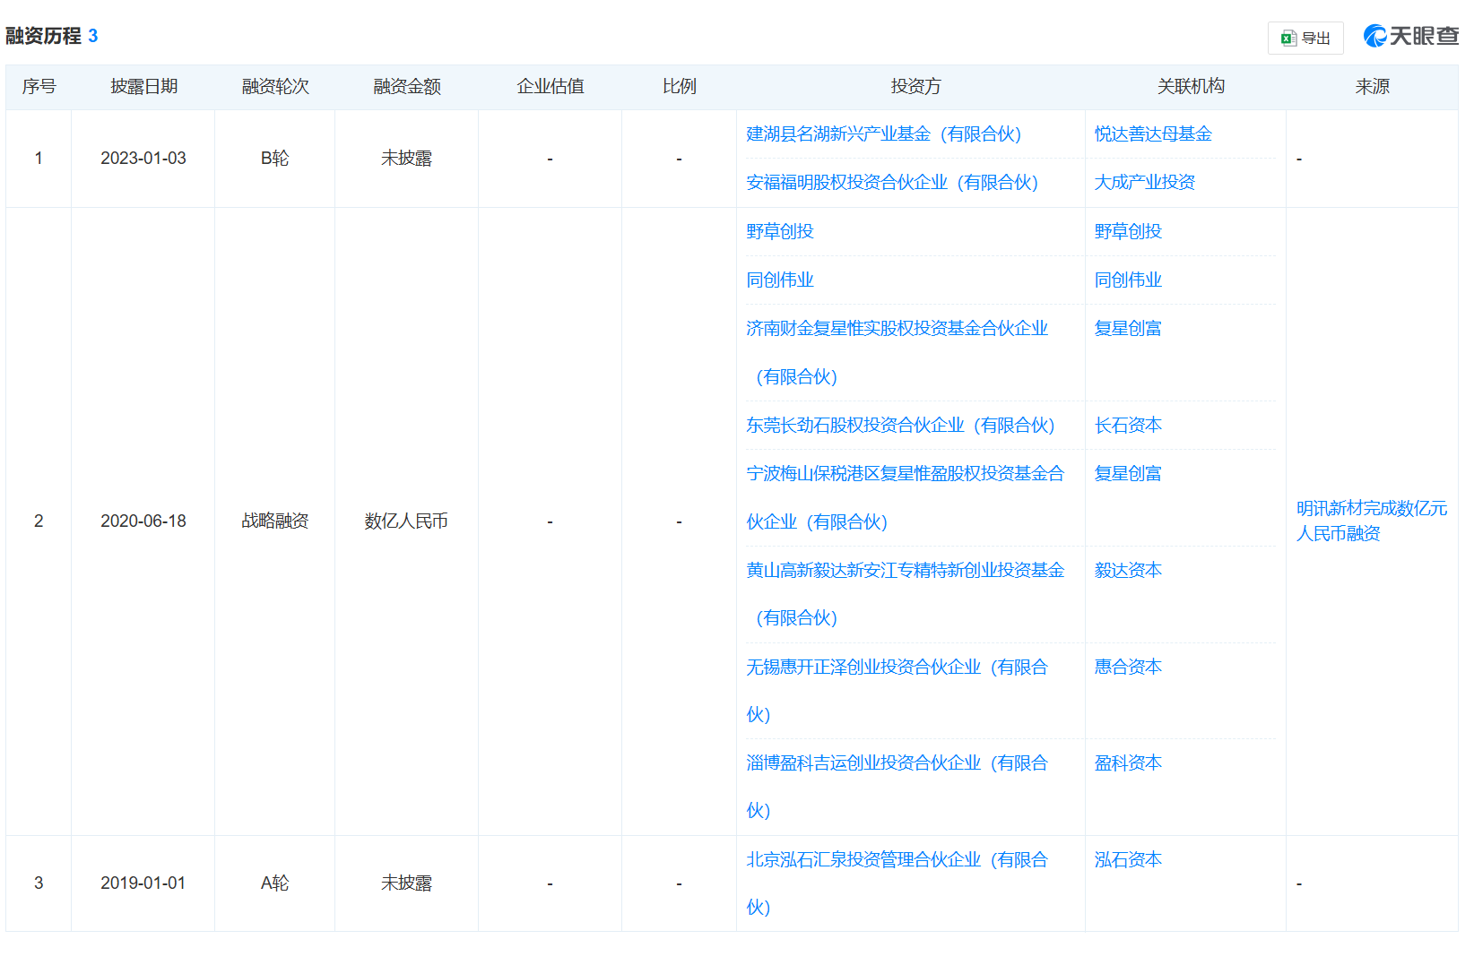Screen dimensions: 1474x965
Task: Select the 数亿人民币 amount cell
Action: coord(406,521)
